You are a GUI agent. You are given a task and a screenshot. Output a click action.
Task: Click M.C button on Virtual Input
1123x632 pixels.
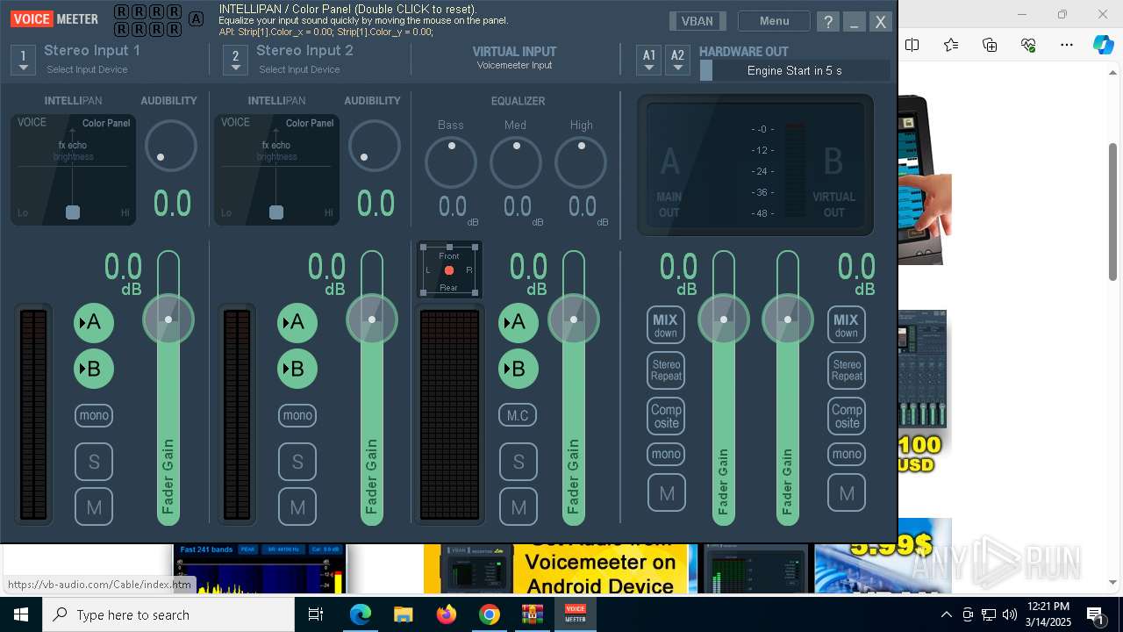pos(519,415)
